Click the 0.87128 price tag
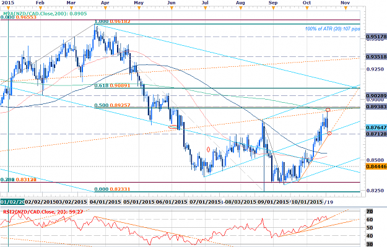Screen dimensions: 387x247 (376, 134)
